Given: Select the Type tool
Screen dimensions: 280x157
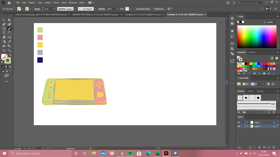Looking at the screenshot, I should point(4,33).
